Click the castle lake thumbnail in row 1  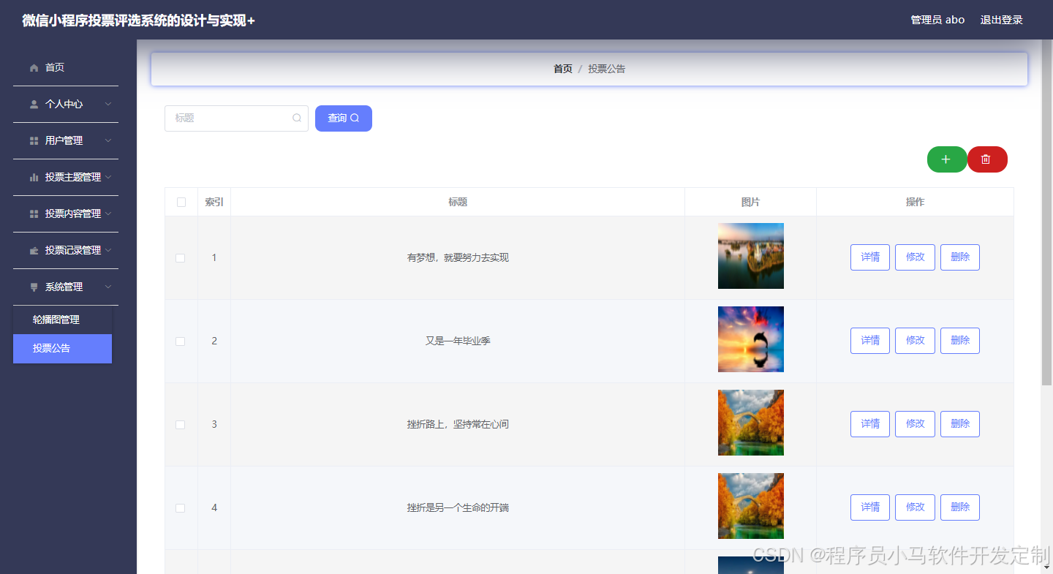pyautogui.click(x=750, y=256)
